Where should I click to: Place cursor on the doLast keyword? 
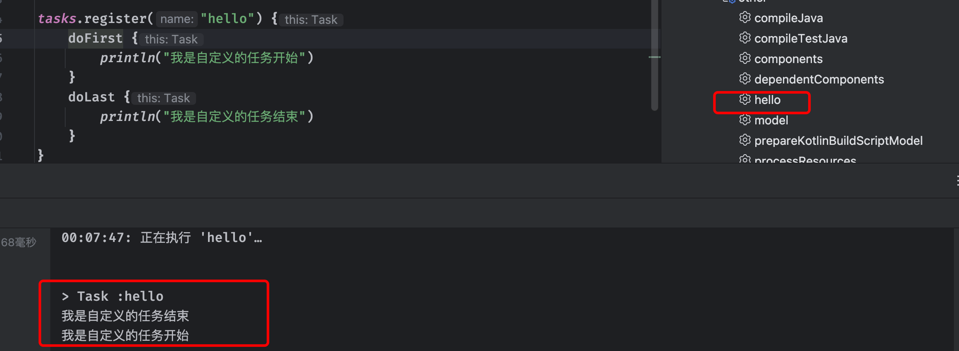(91, 97)
